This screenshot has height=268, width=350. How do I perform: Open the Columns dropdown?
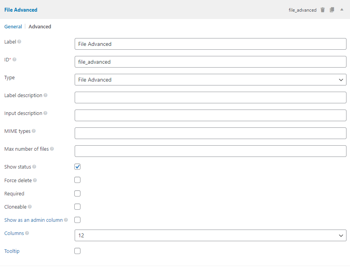tap(210, 235)
